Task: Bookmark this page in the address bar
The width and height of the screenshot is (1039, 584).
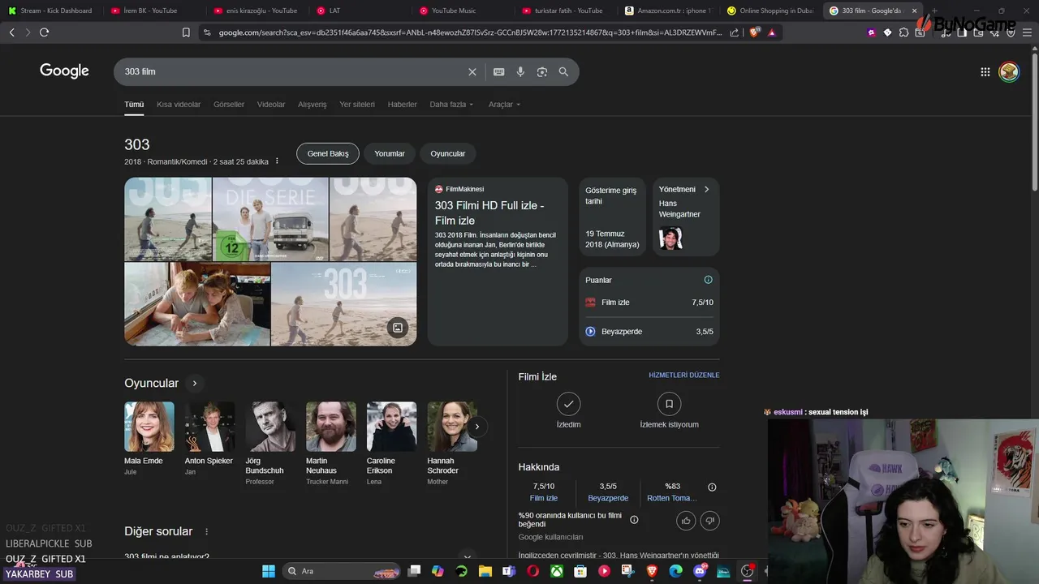Action: coord(186,32)
